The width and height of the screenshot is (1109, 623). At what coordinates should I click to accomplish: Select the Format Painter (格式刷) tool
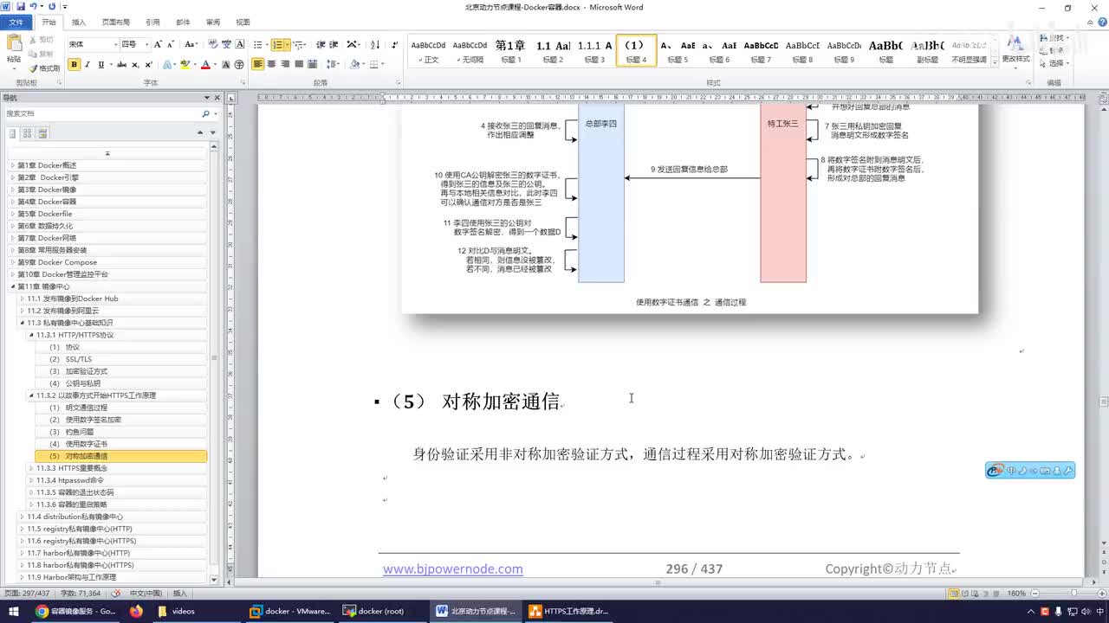[44, 68]
